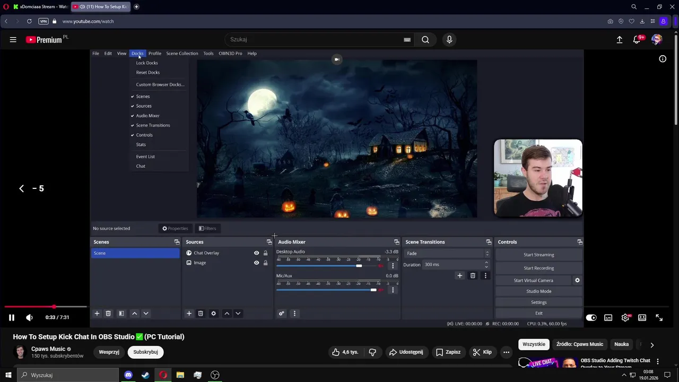
Task: Delete transition using Scene Transitions trash icon
Action: click(473, 275)
